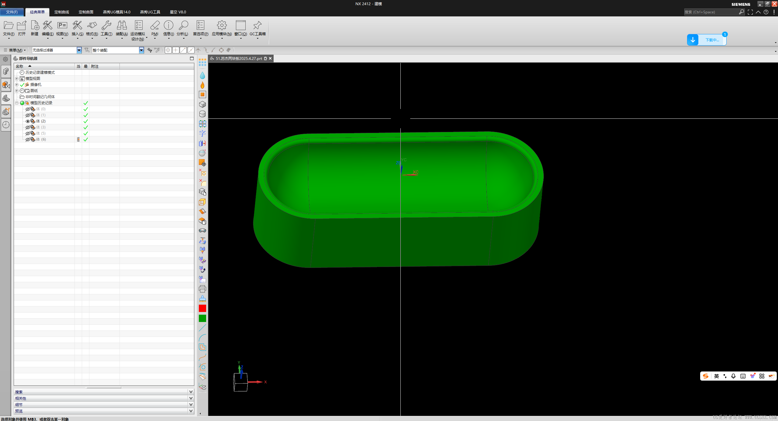
Task: Select the line curve tool
Action: tap(202, 328)
